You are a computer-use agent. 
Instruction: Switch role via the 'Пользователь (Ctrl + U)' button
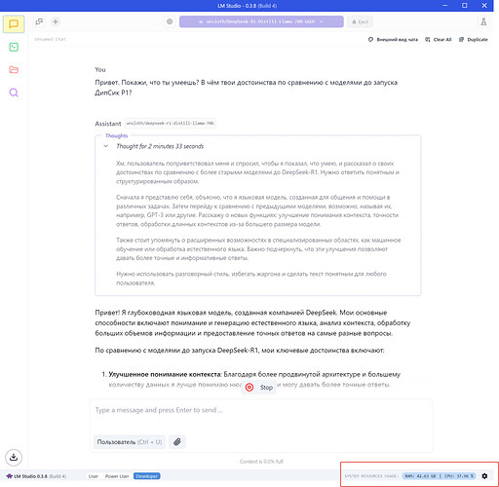tap(130, 442)
